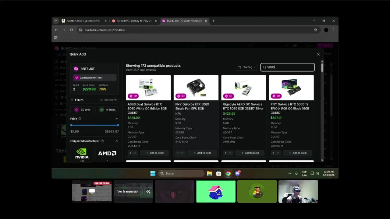
Task: Open Chrome three-dot menu
Action: pos(334,30)
